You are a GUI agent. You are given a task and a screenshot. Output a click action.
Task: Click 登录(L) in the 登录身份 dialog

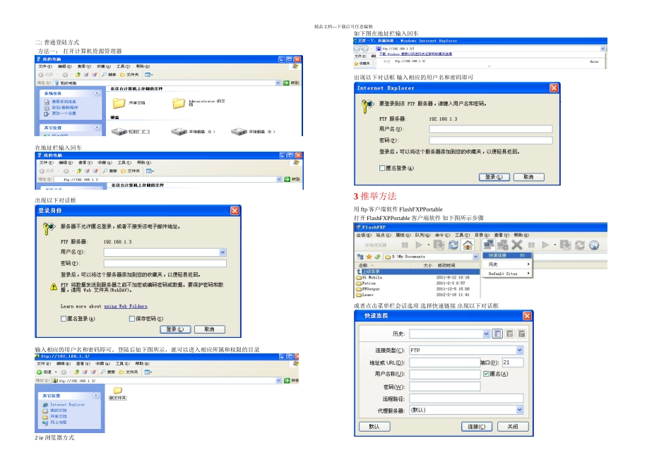[175, 329]
